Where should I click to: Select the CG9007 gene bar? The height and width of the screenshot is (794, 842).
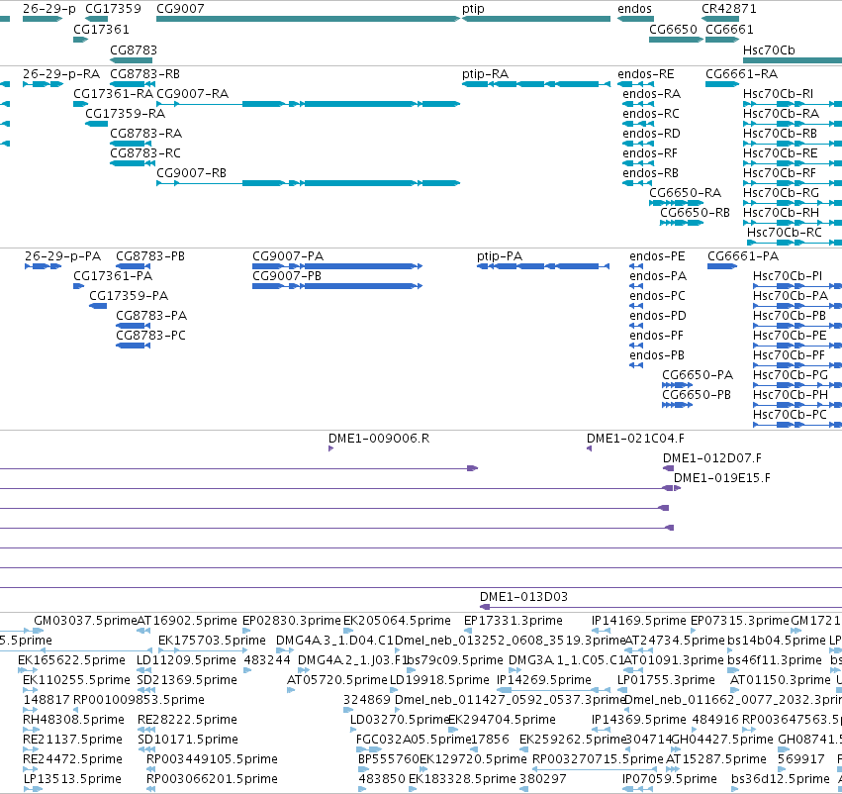[309, 19]
